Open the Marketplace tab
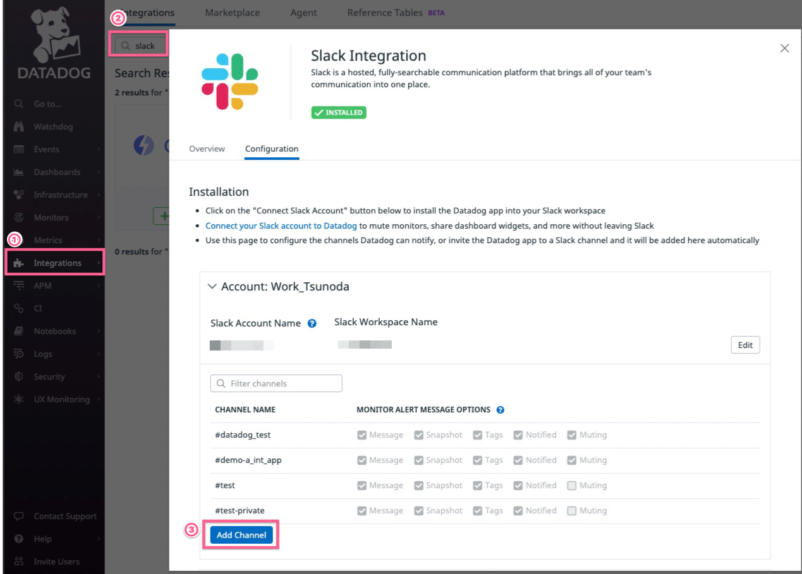This screenshot has height=574, width=802. (x=231, y=12)
